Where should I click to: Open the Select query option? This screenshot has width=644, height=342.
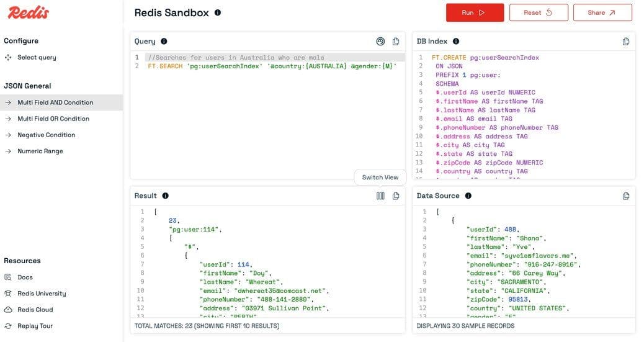37,58
